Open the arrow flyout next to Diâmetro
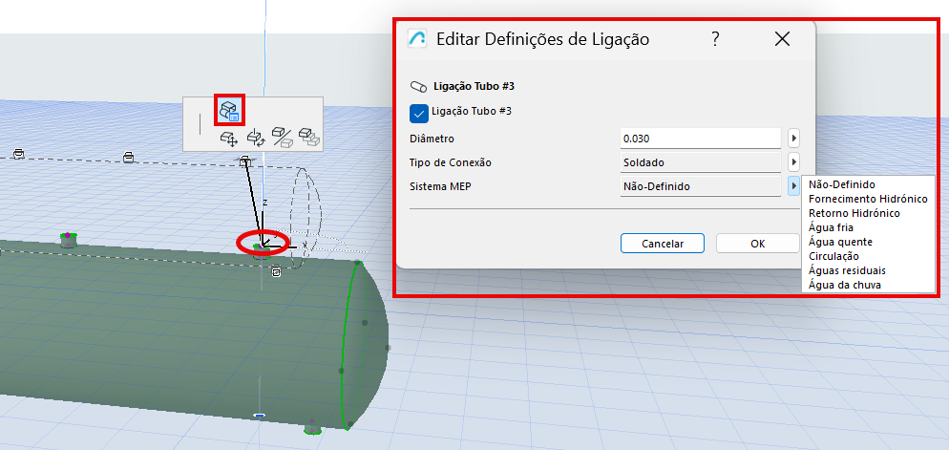Image resolution: width=949 pixels, height=450 pixels. tap(793, 139)
